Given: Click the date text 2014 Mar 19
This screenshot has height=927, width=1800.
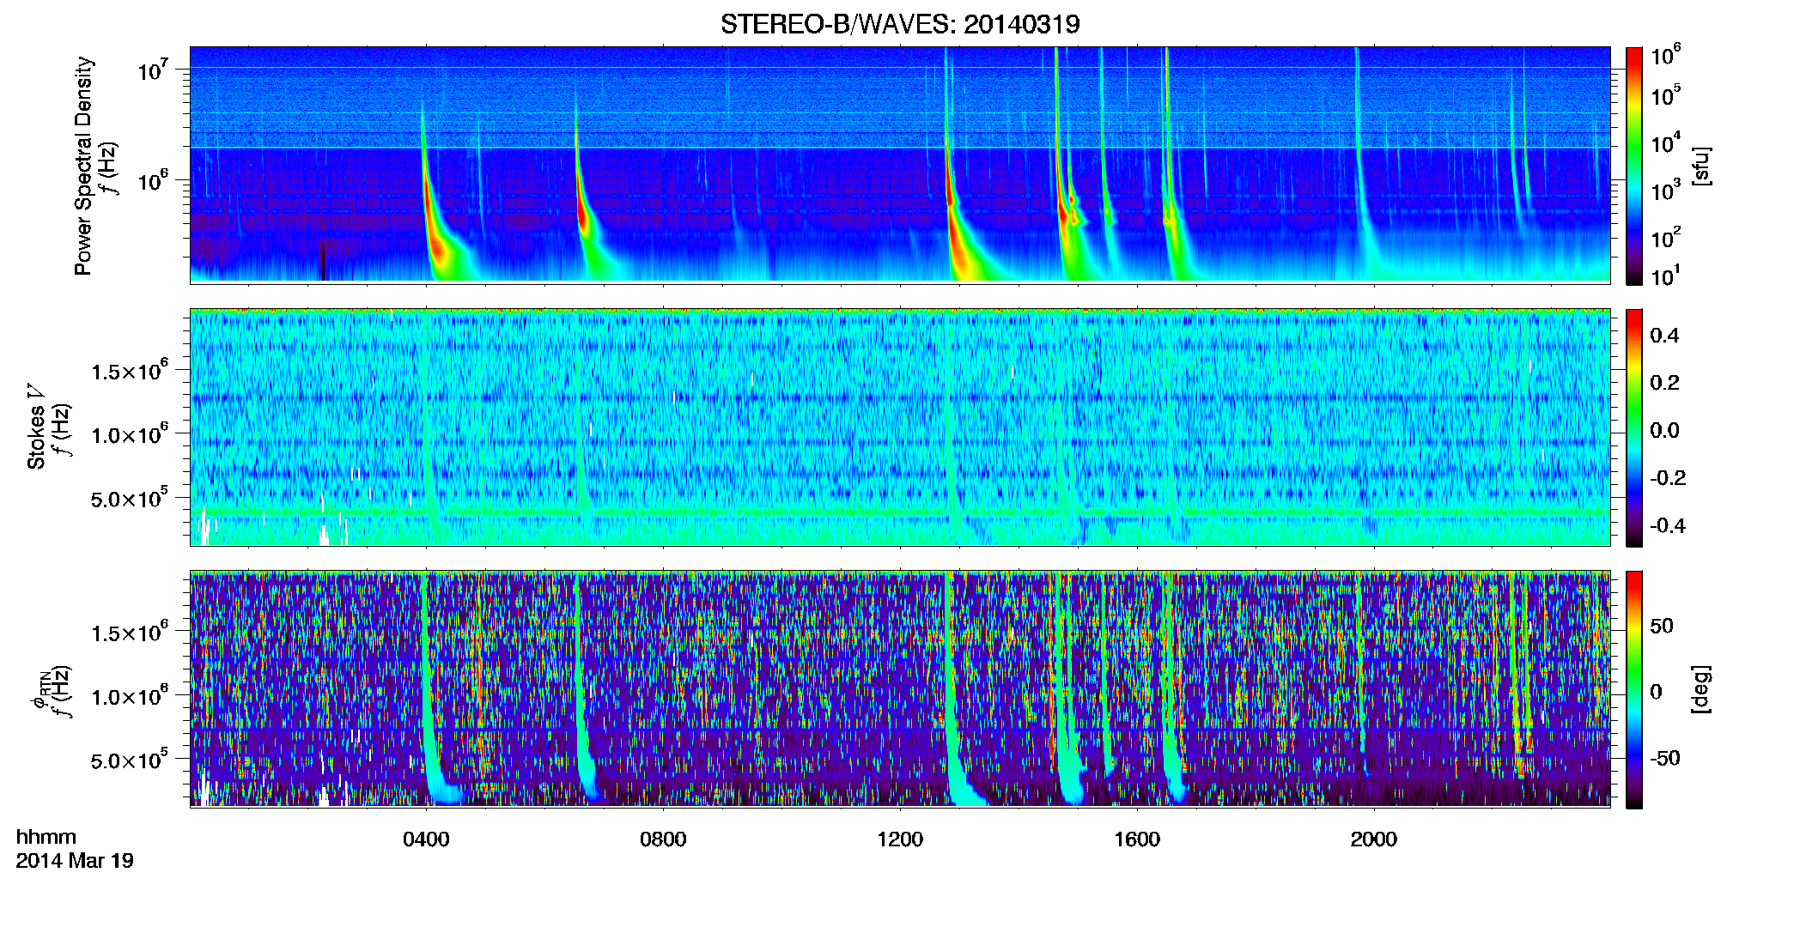Looking at the screenshot, I should (x=75, y=860).
